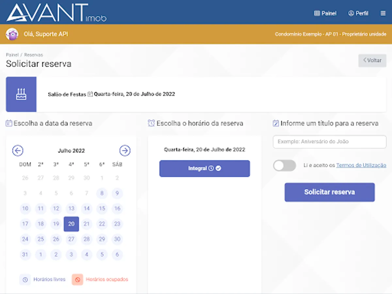Select July 22 on the calendar
Viewport: 392px width, 294px height.
point(102,224)
